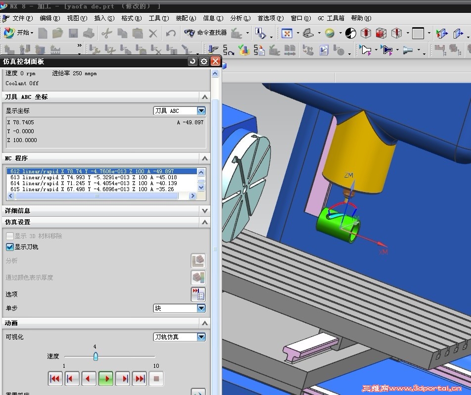Collapse the 仿真设置 section
The height and width of the screenshot is (395, 471).
(204, 222)
